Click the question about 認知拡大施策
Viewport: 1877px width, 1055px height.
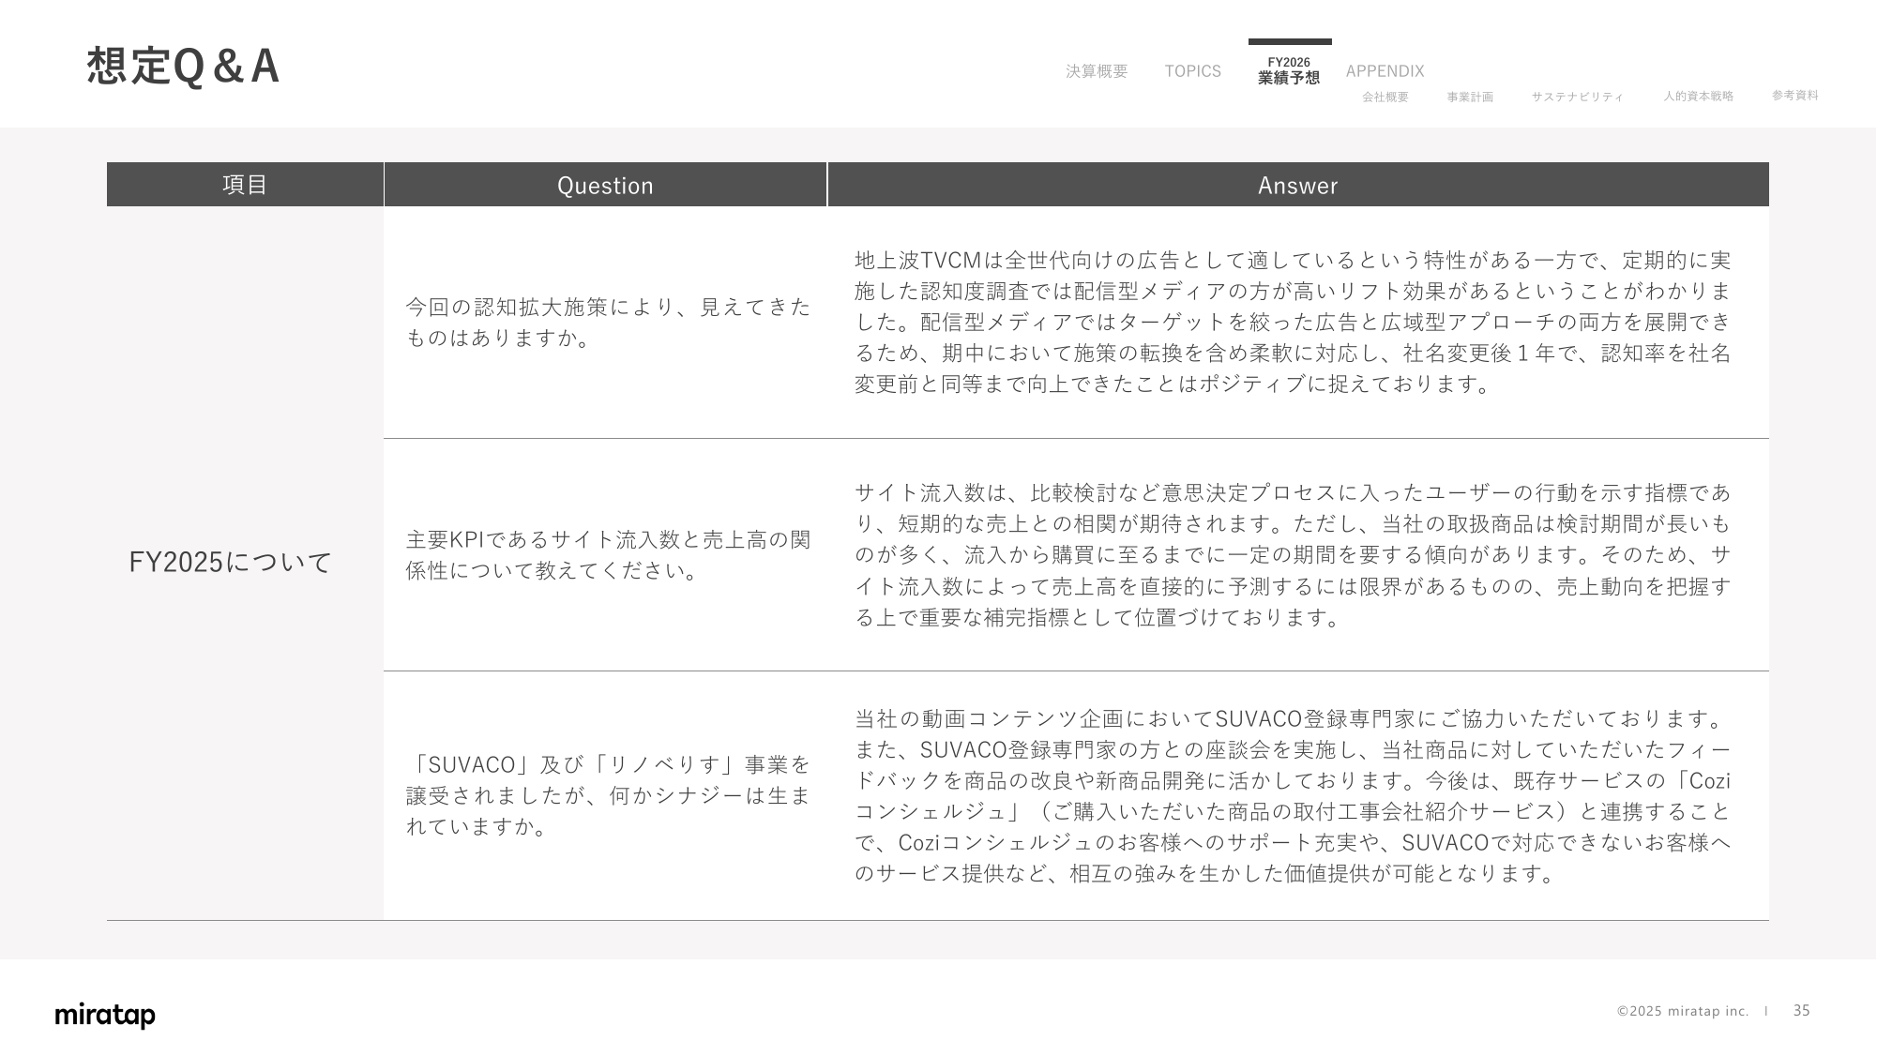607,322
